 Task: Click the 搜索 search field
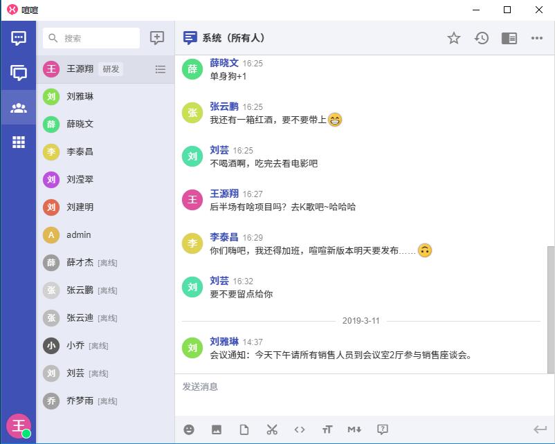coord(97,38)
